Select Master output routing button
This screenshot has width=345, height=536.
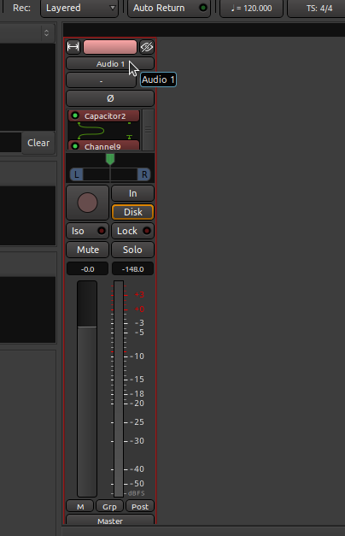click(110, 521)
